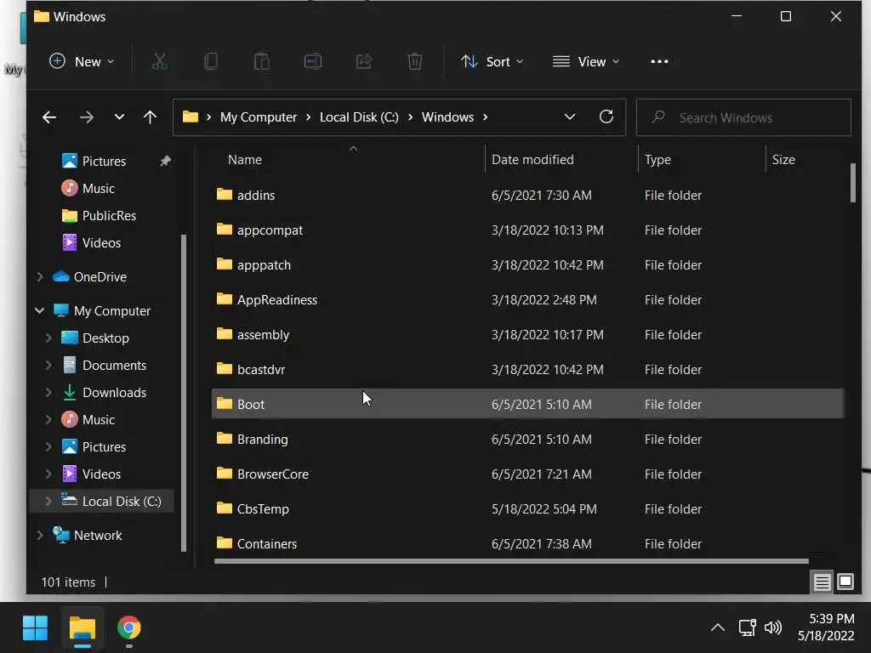The width and height of the screenshot is (871, 653).
Task: Select the AppReadiness folder
Action: click(527, 300)
